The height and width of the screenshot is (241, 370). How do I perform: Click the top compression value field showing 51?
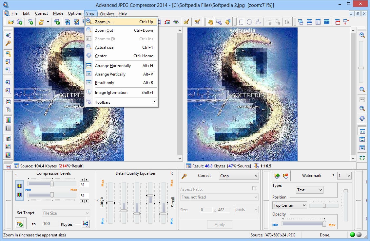(x=84, y=185)
